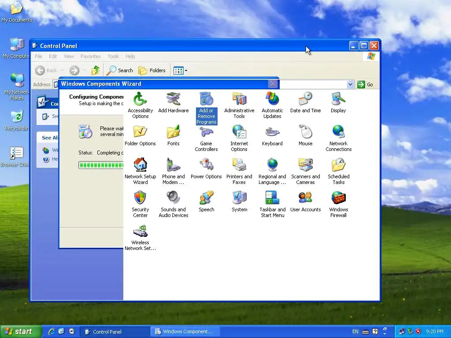Open the Edit menu
Viewport: 451px width, 338px height.
coord(53,56)
